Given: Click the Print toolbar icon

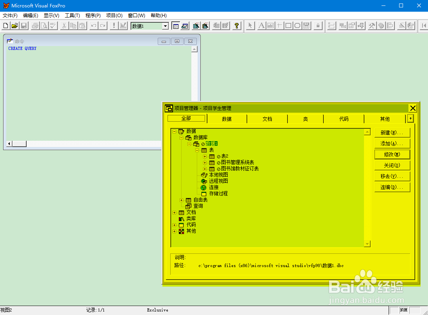Looking at the screenshot, I should click(x=35, y=26).
